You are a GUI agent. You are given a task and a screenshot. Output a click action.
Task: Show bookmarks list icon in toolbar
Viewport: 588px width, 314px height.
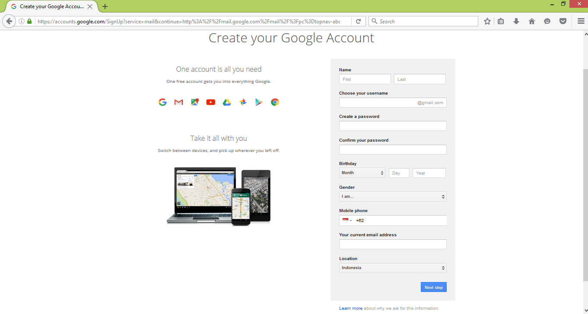pyautogui.click(x=501, y=21)
